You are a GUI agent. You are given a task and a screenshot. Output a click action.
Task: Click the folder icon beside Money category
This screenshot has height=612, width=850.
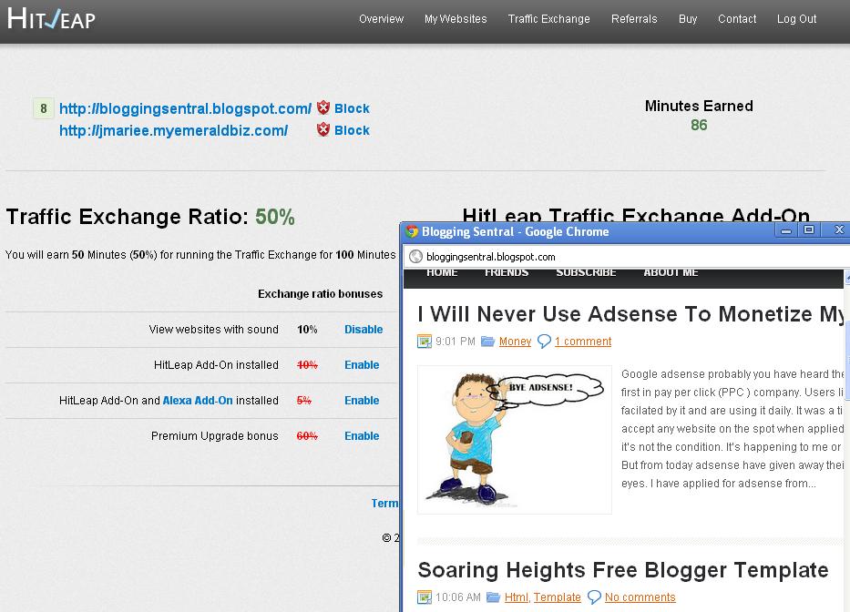tap(486, 341)
